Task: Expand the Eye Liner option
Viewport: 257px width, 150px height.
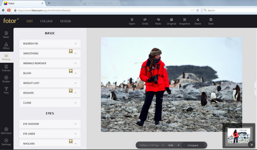Action: click(50, 134)
